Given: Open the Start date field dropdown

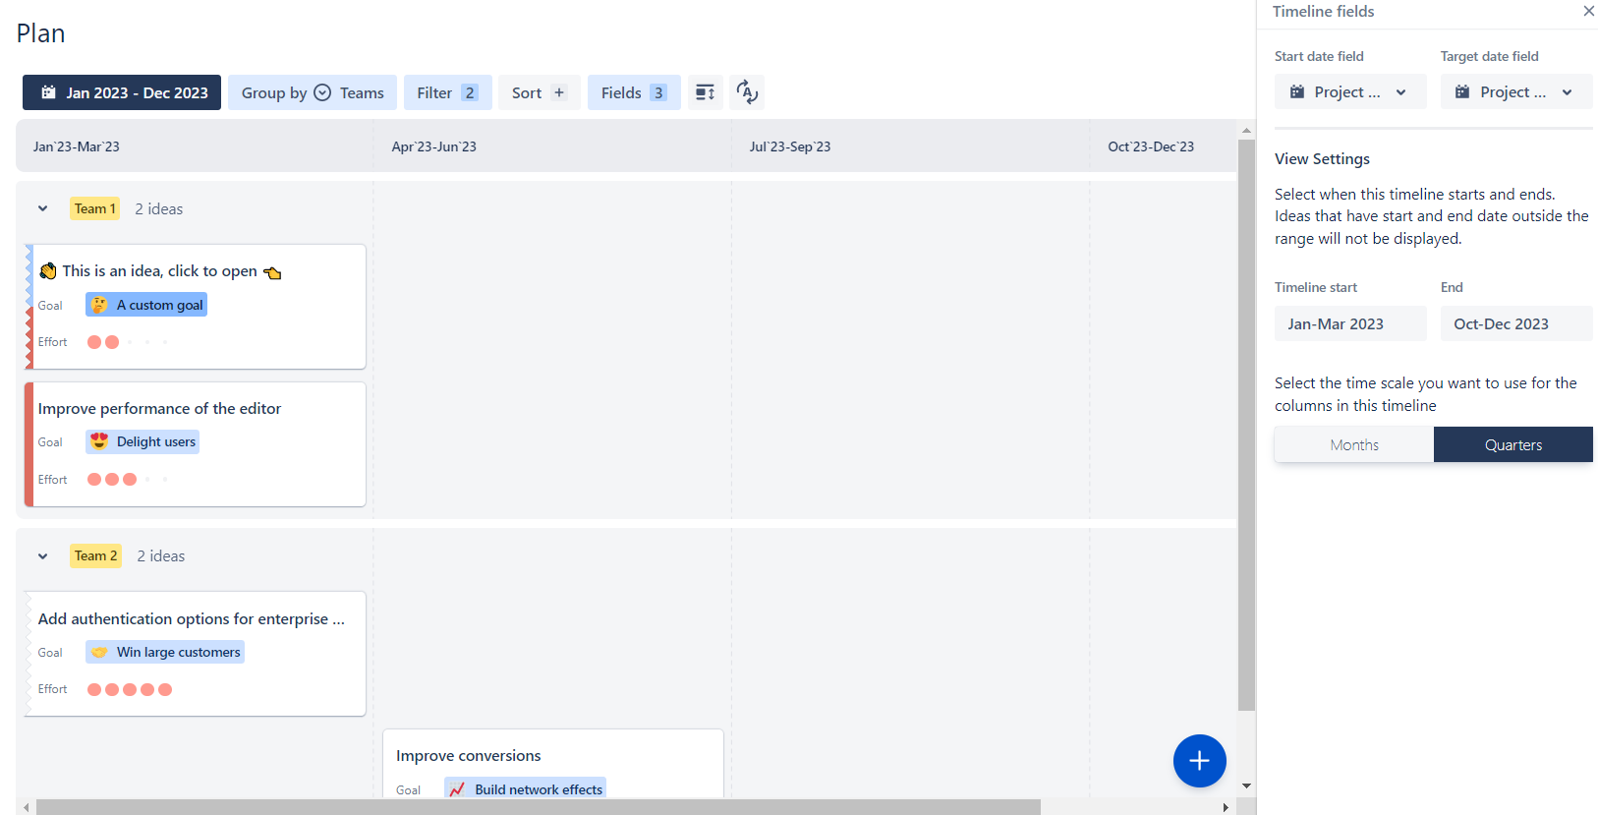Looking at the screenshot, I should pos(1349,92).
